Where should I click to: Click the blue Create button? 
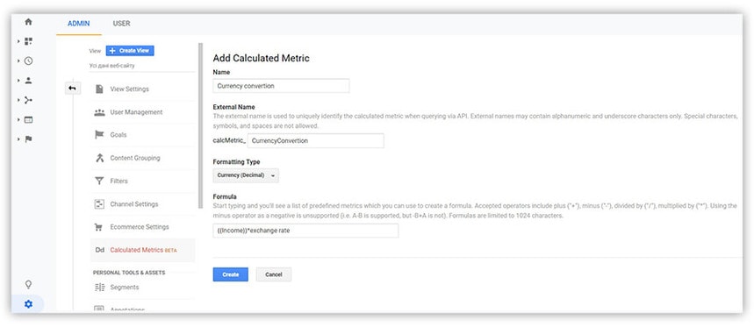(x=230, y=274)
